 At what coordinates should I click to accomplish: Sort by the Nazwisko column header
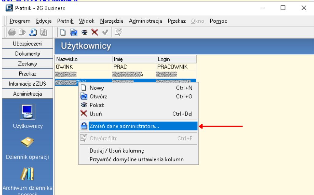pos(83,59)
